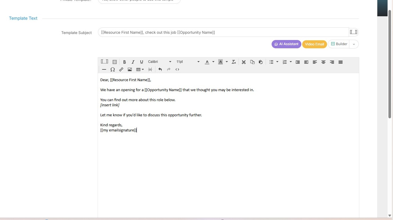Undo the last edit

(160, 69)
